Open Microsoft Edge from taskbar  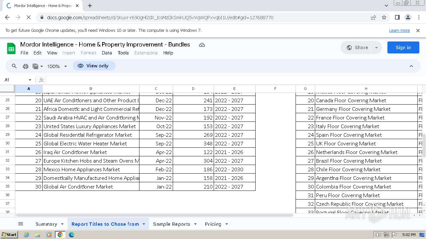click(x=72, y=235)
